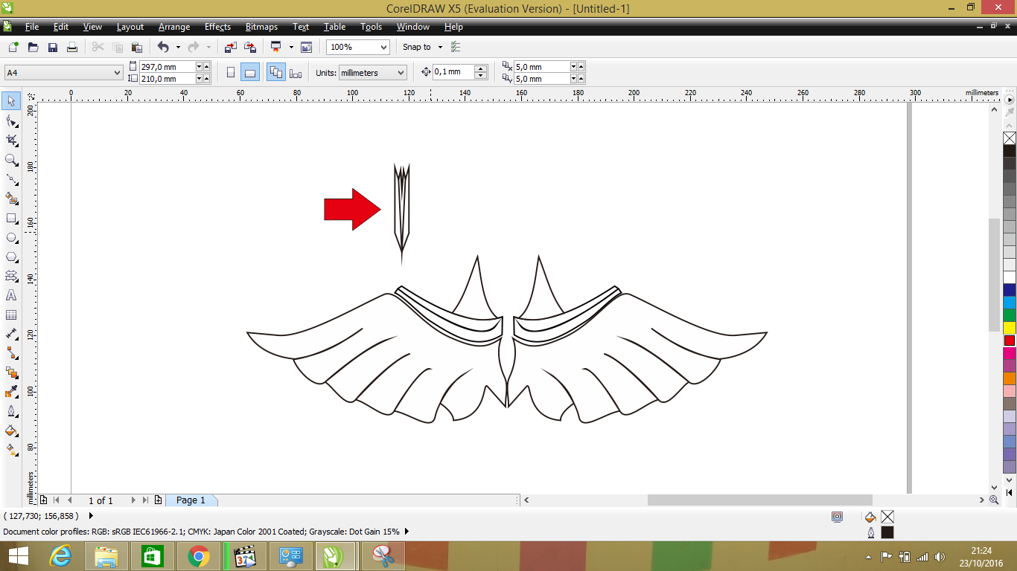
Task: Select the Connector tool
Action: 12,353
